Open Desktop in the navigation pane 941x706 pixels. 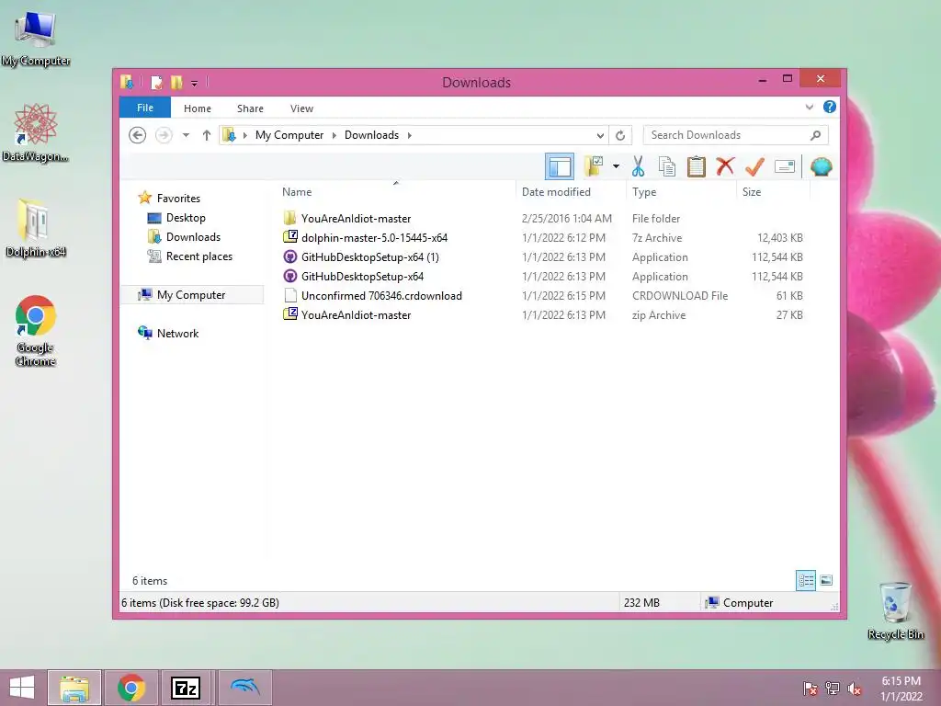coord(186,217)
